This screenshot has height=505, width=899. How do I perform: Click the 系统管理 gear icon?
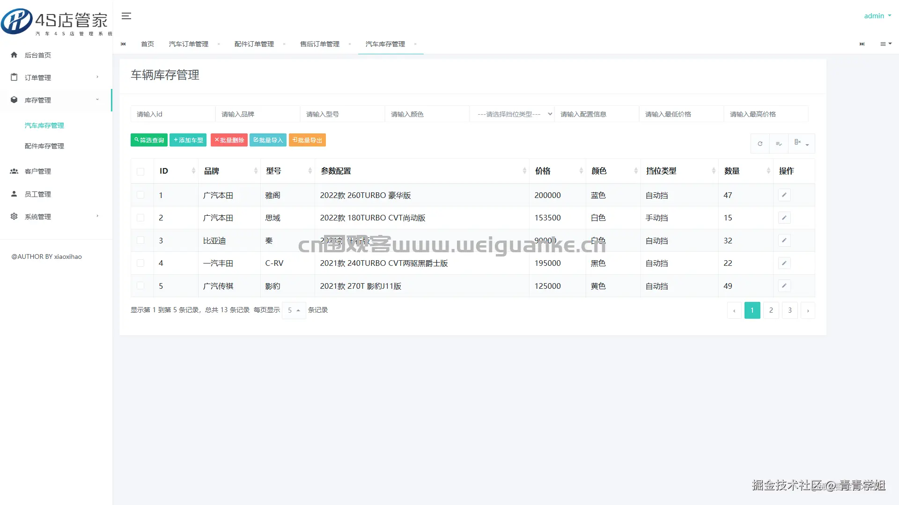coord(14,216)
